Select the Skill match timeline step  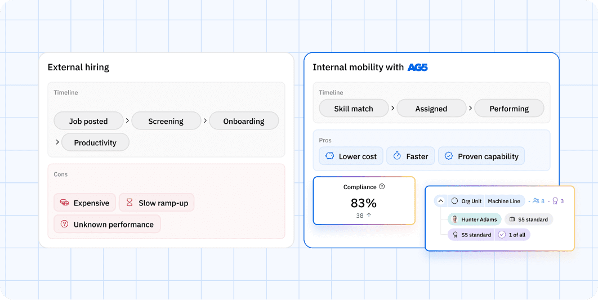[x=354, y=108]
